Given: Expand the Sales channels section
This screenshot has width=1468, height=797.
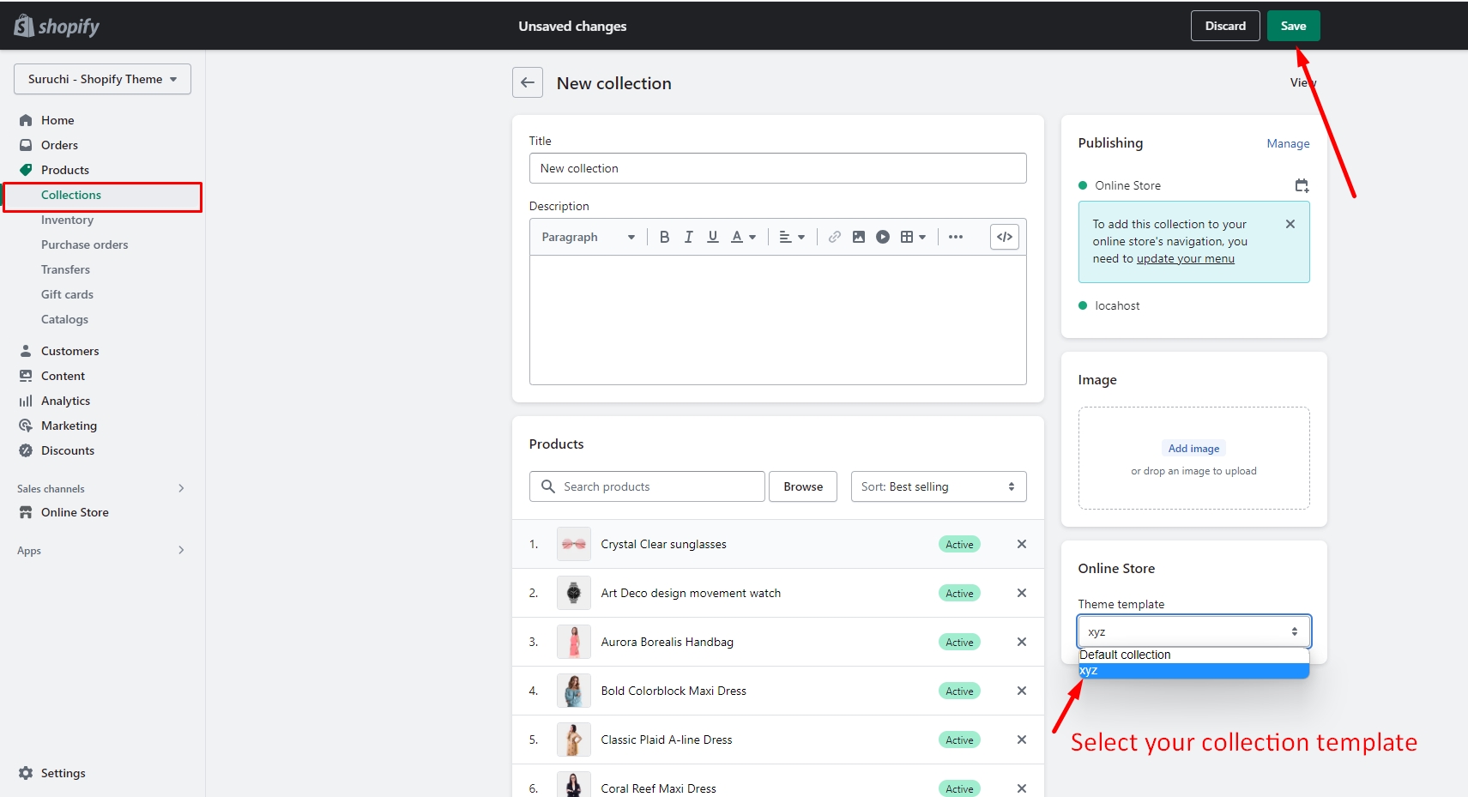Looking at the screenshot, I should pyautogui.click(x=180, y=488).
